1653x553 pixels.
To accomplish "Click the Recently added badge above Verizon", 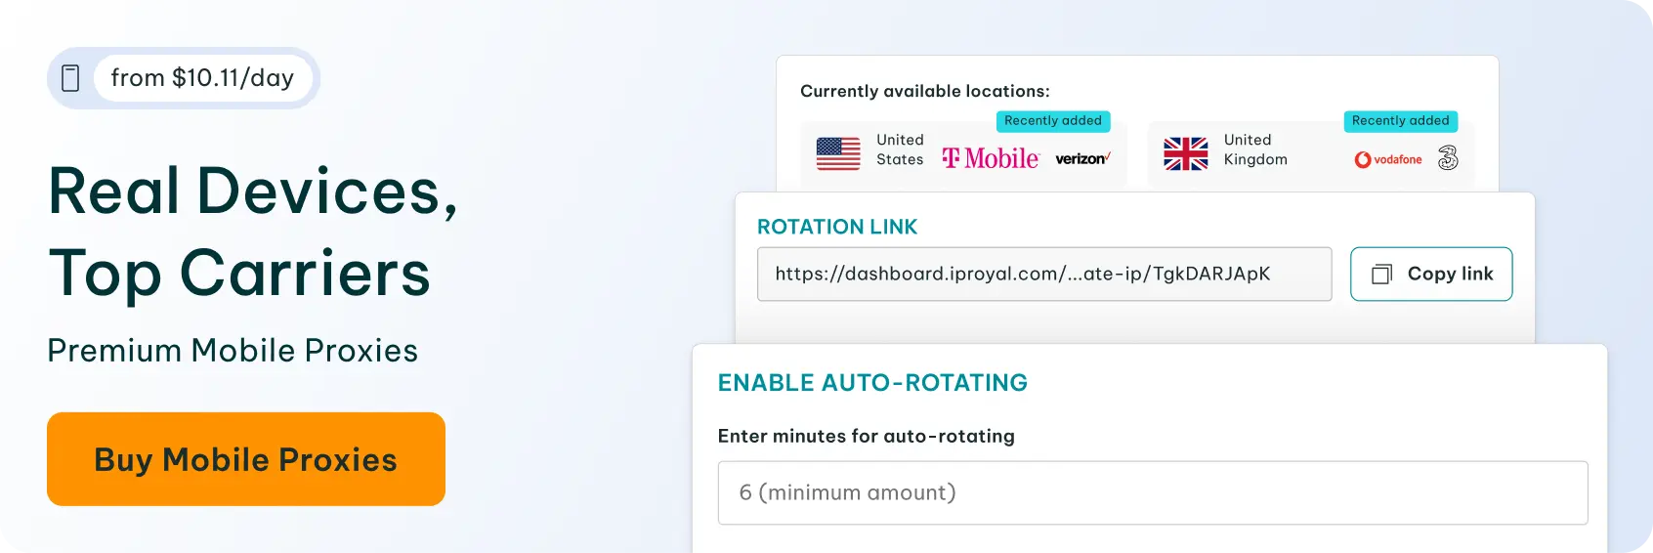I will (1052, 121).
